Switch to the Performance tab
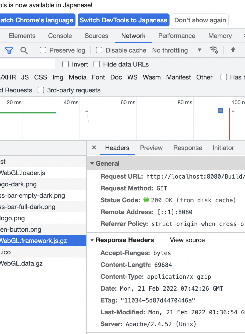 pyautogui.click(x=177, y=36)
